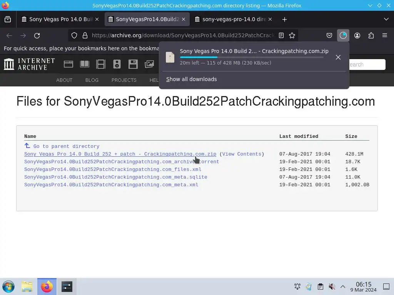Open tracking protection shield icon
394x295 pixels.
(x=74, y=35)
